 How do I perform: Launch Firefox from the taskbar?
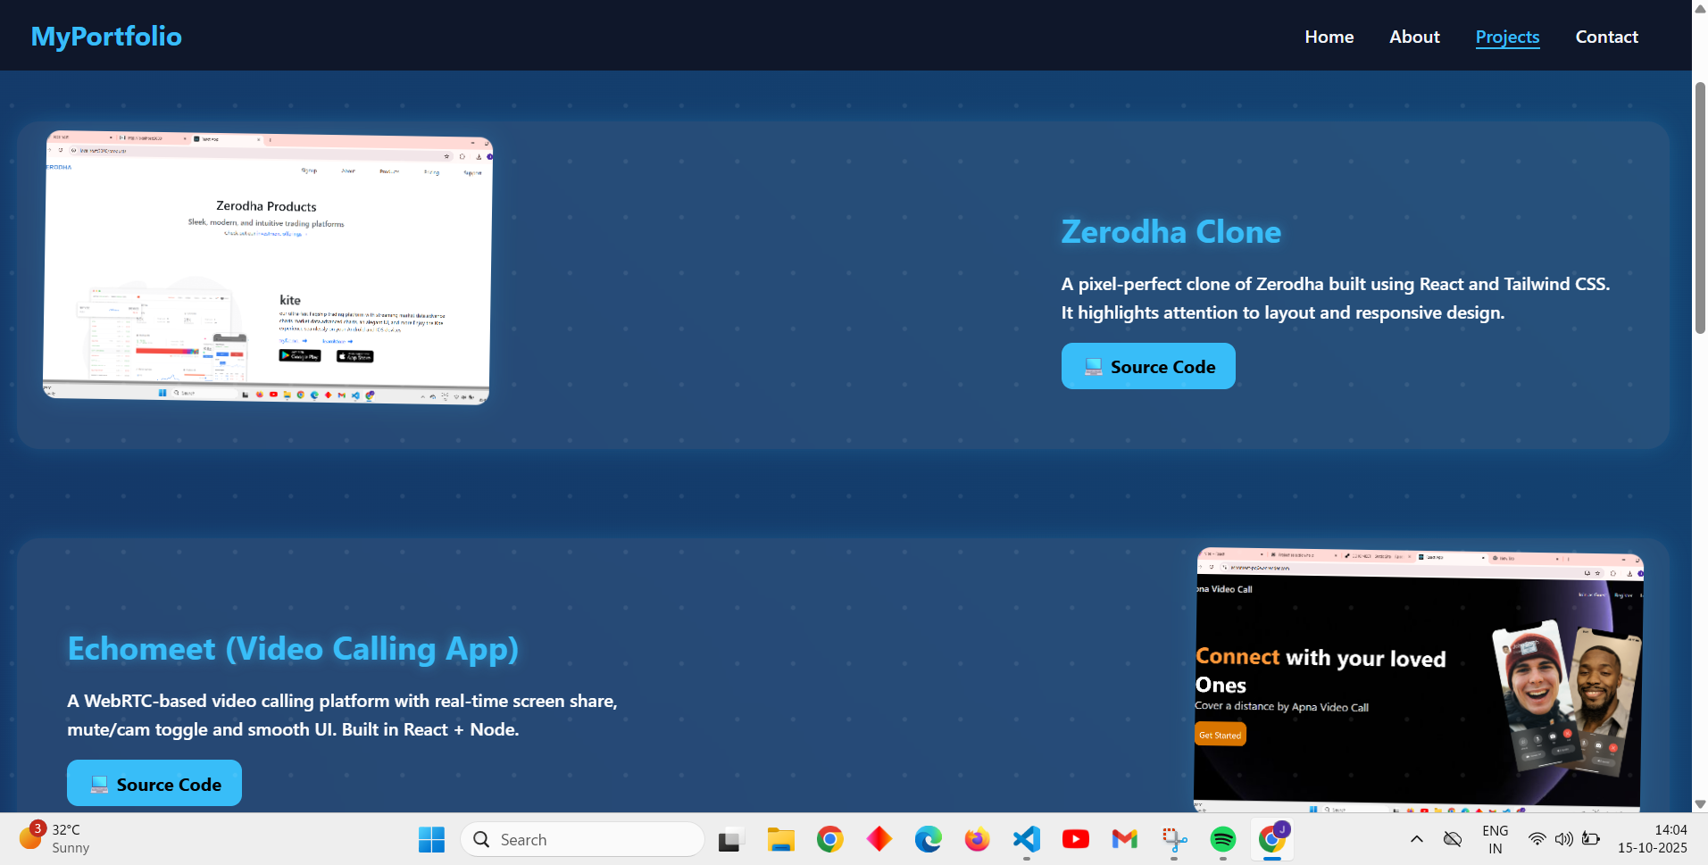coord(977,839)
